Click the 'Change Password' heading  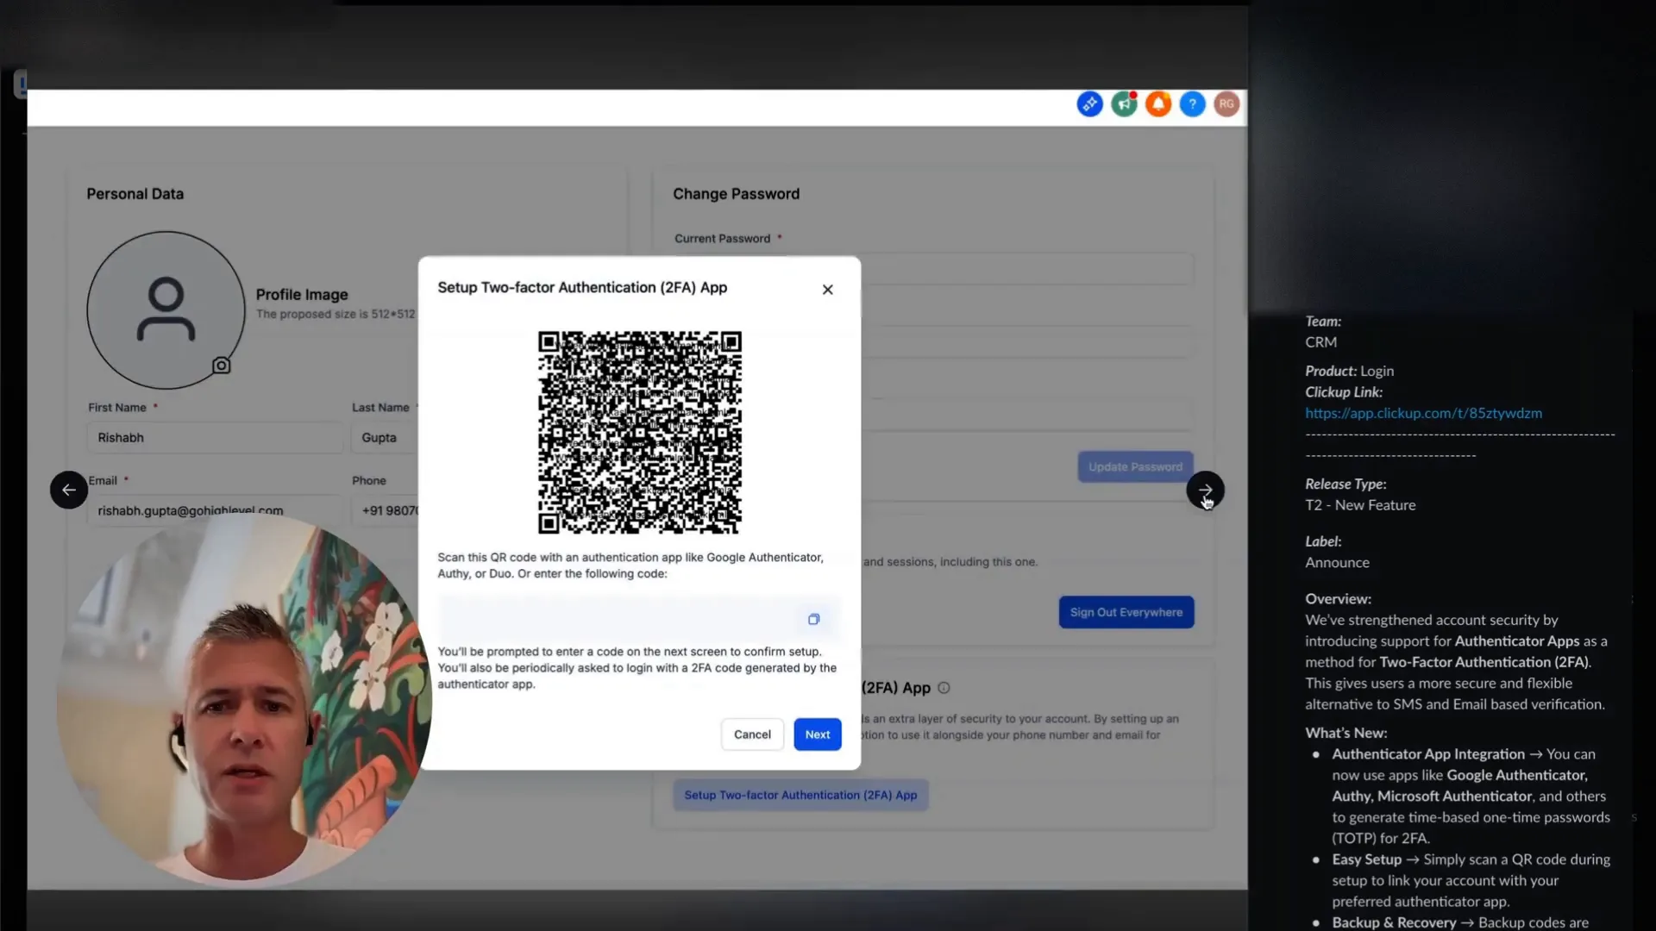tap(736, 194)
